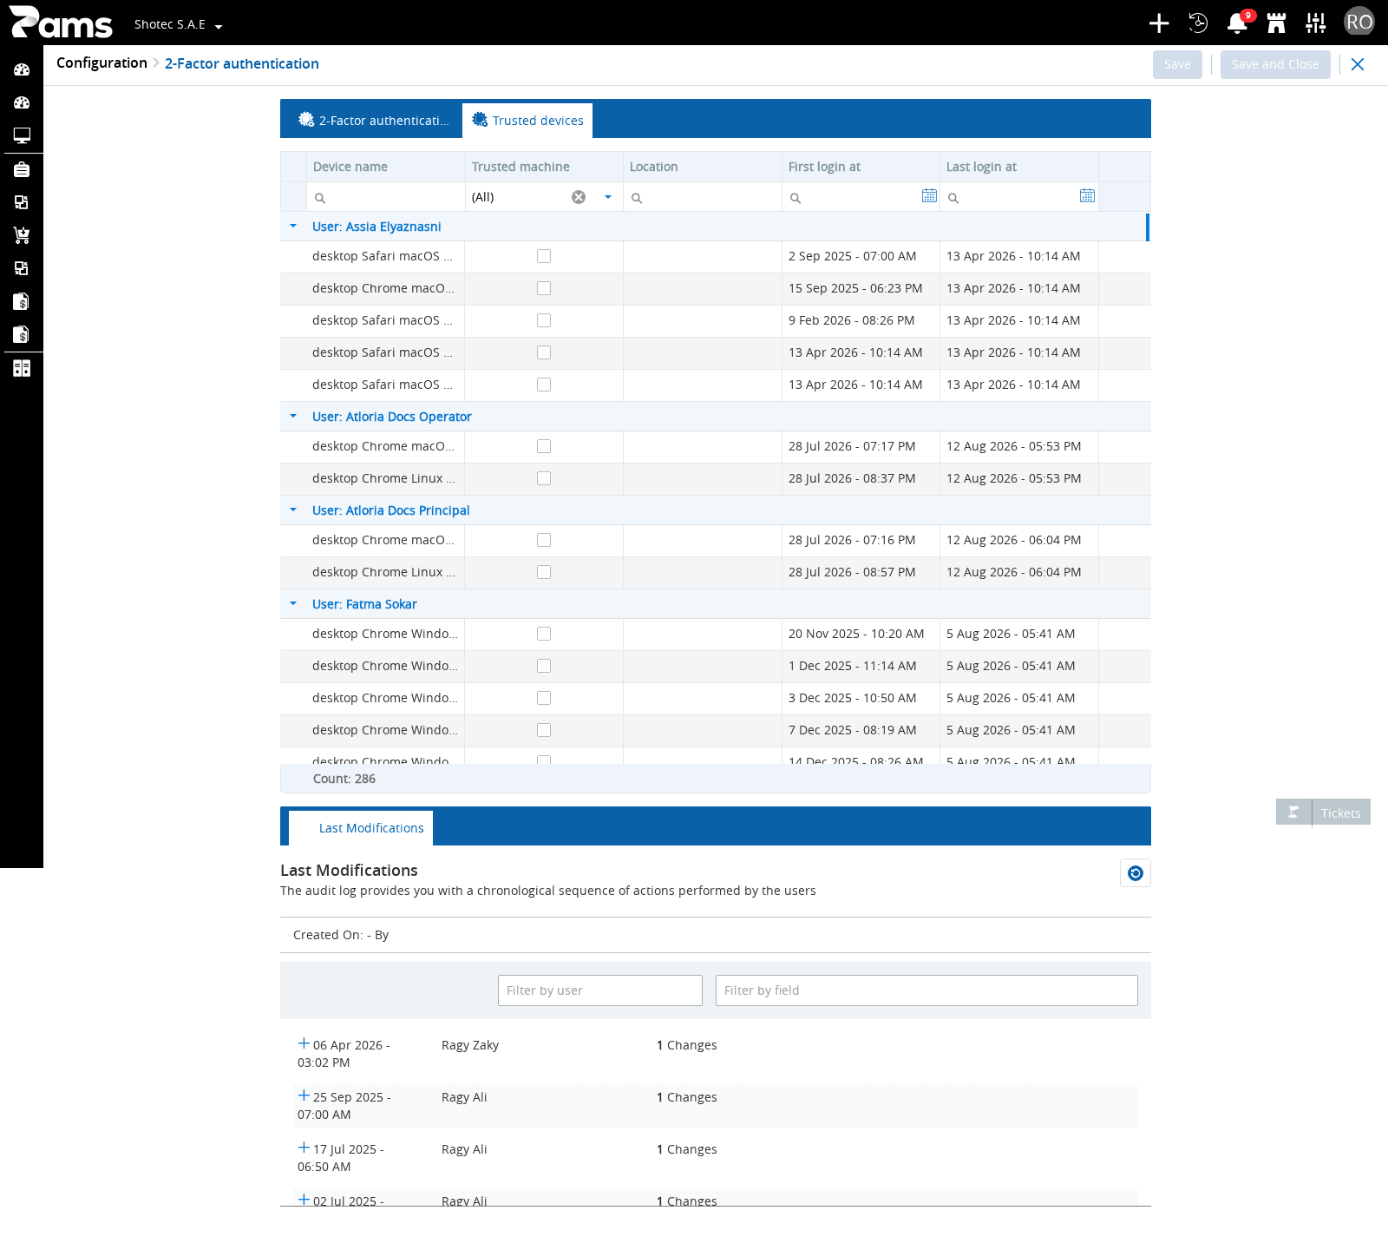Select the Trusted devices tab
The height and width of the screenshot is (1250, 1388).
pos(527,121)
